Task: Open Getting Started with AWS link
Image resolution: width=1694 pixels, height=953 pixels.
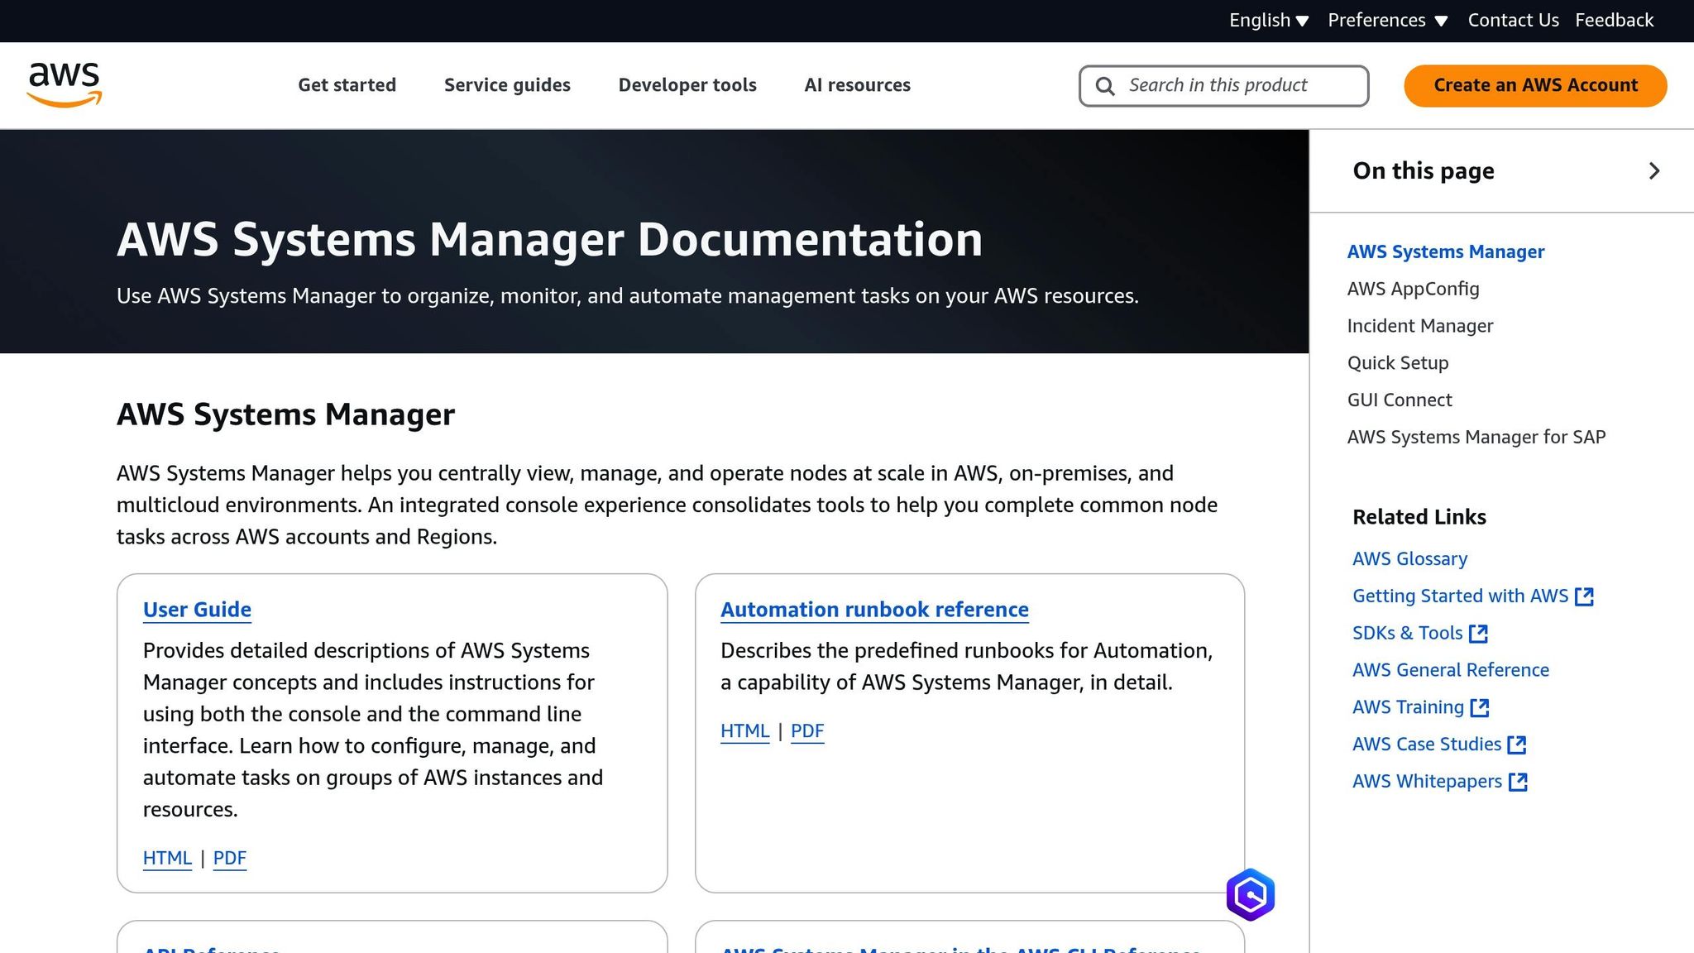Action: [1460, 596]
